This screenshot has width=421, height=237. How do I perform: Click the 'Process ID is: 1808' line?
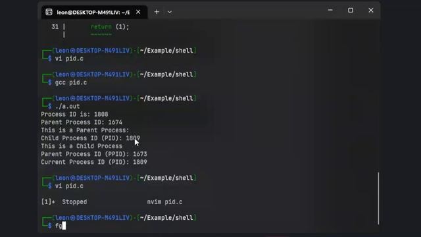74,114
